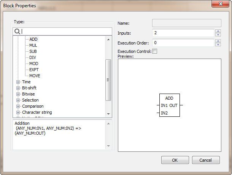Click the Execution Order value field

coord(183,43)
